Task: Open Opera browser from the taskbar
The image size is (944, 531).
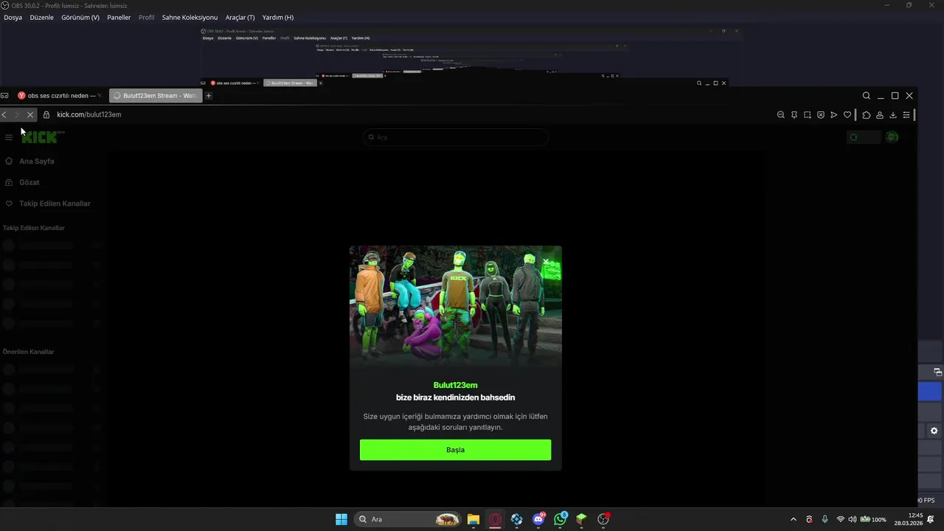Action: click(496, 519)
